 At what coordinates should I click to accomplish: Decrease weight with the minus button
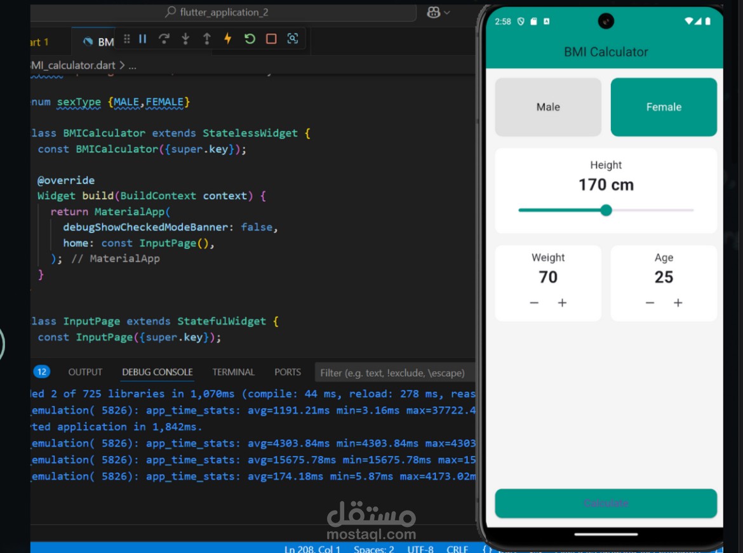tap(534, 303)
